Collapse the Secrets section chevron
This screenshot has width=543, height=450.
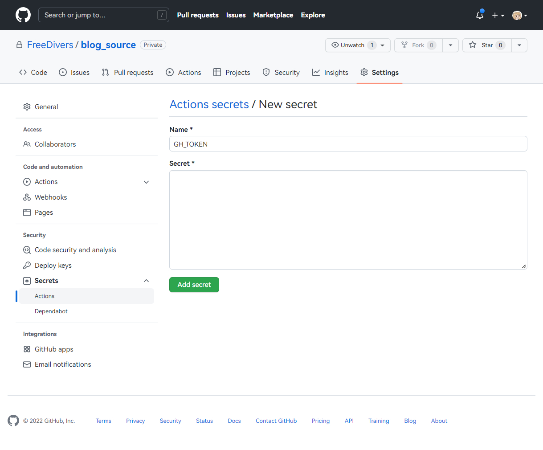(146, 281)
